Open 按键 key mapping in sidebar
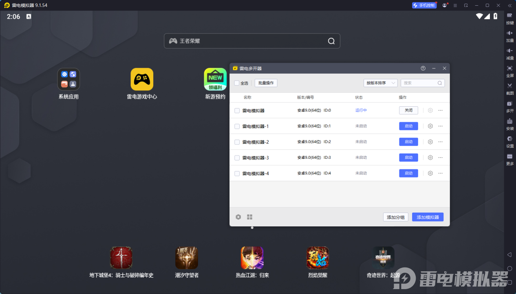Screen dimensions: 516x294 click(x=510, y=18)
